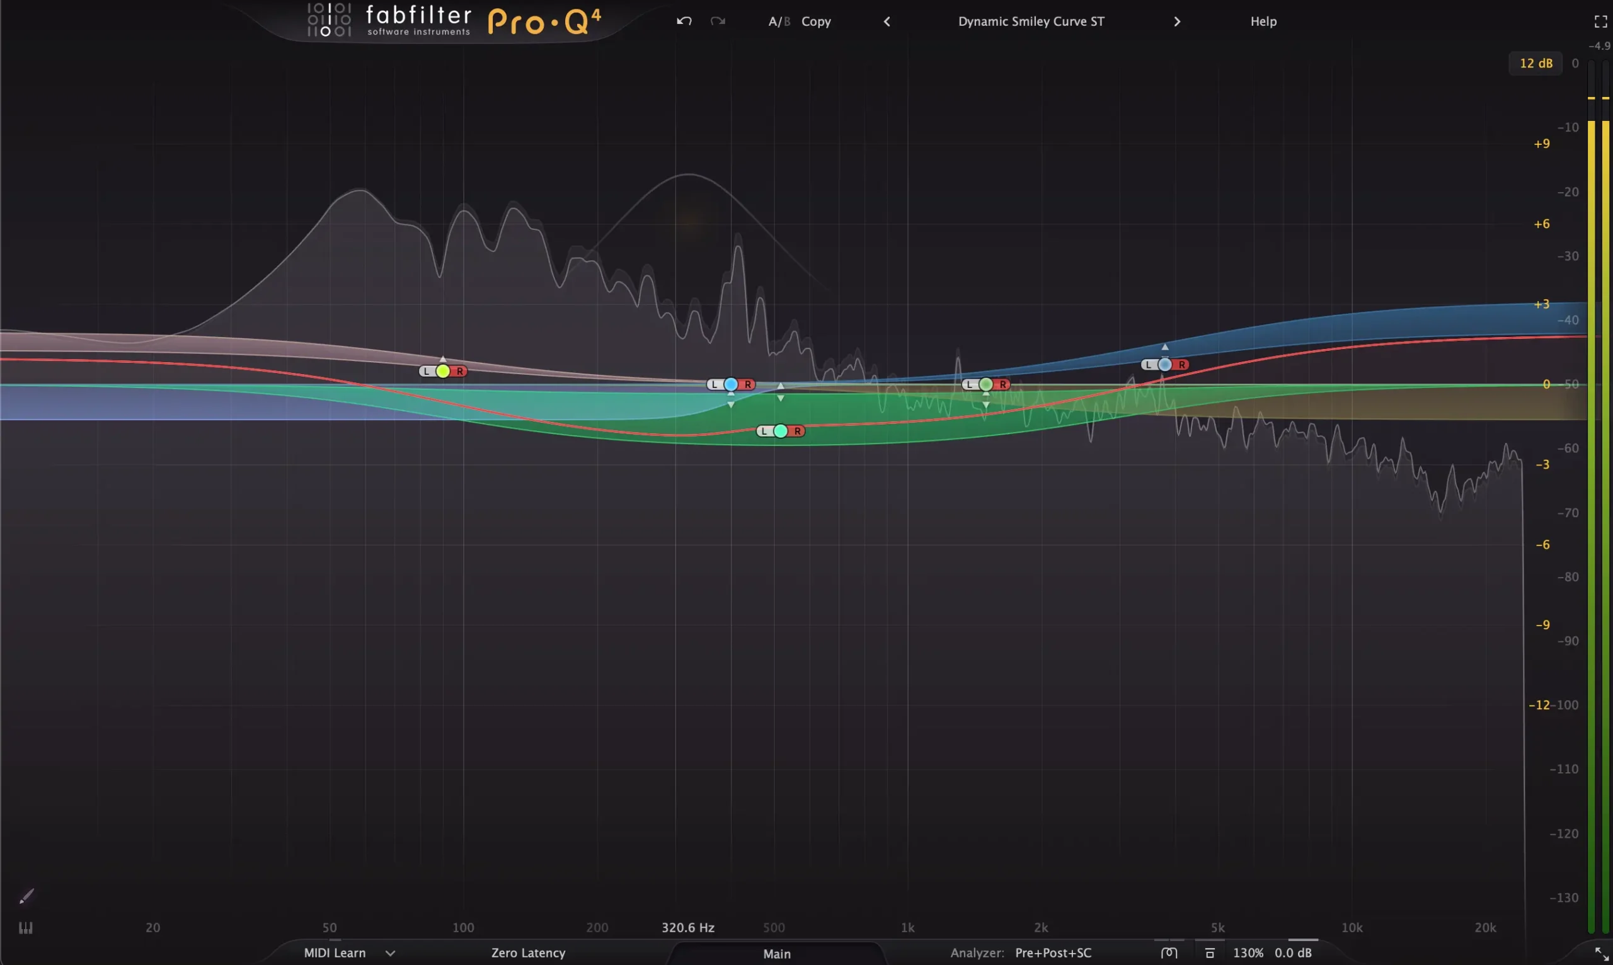
Task: Open the Analyzer Pre+Post+SC options
Action: [1052, 952]
